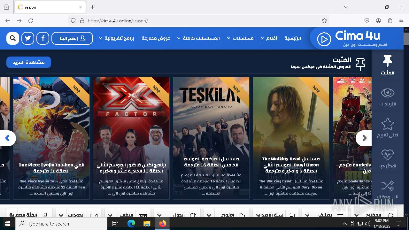Image resolution: width=409 pixels, height=230 pixels.
Task: Expand the برامج تلفزيونية menu
Action: coord(117,38)
